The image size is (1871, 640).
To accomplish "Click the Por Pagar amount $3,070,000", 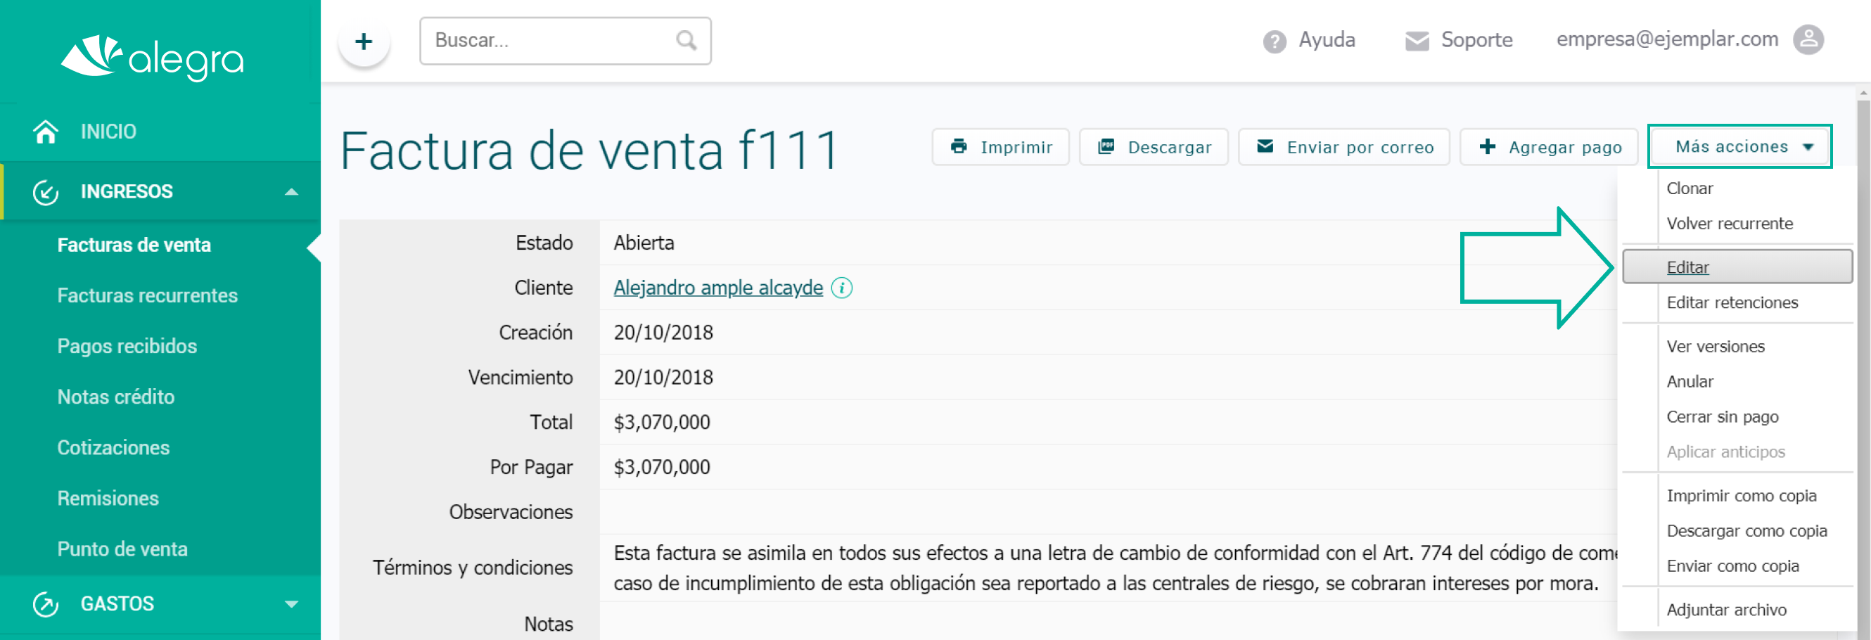I will coord(661,468).
